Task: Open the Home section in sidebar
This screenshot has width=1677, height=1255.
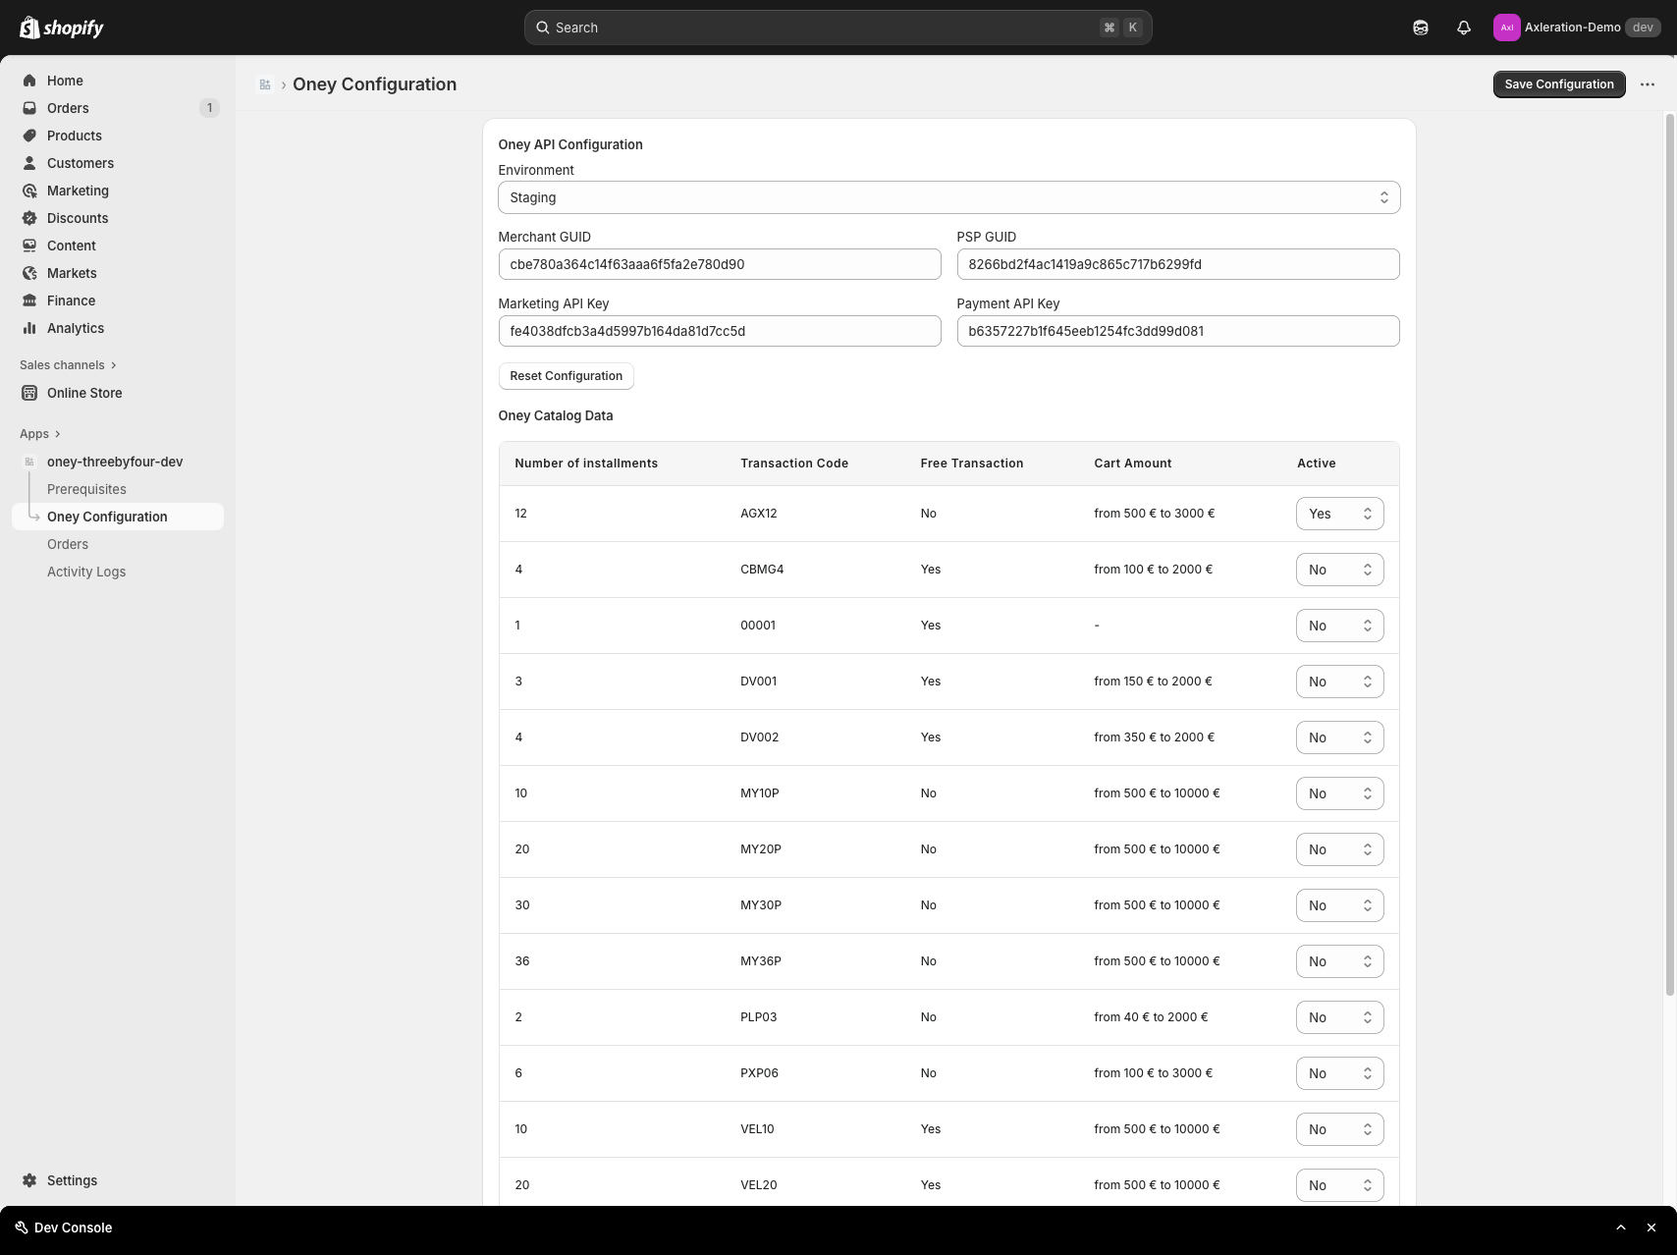Action: coord(66,81)
